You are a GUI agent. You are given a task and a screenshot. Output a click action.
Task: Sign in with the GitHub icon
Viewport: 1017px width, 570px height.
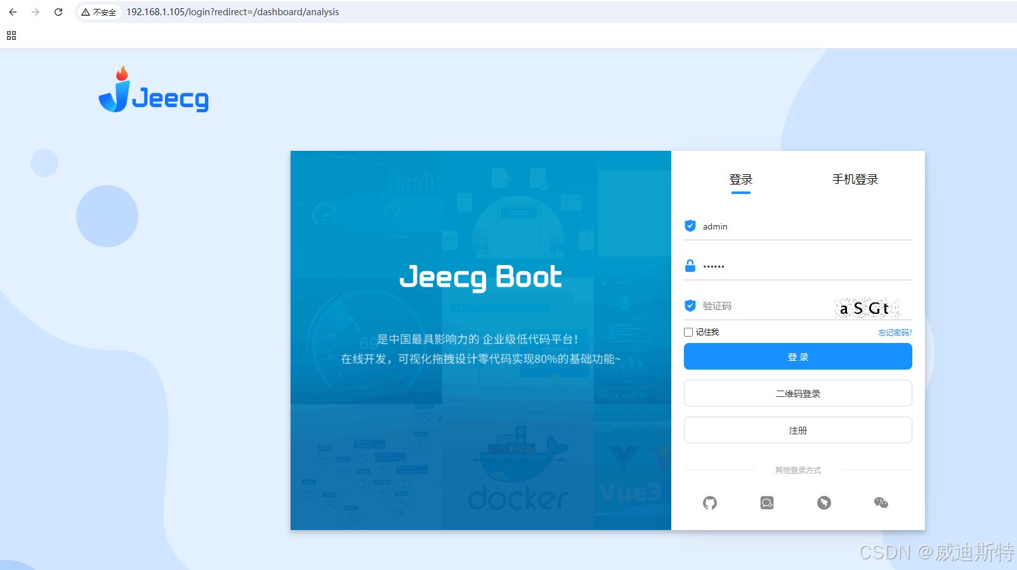710,503
